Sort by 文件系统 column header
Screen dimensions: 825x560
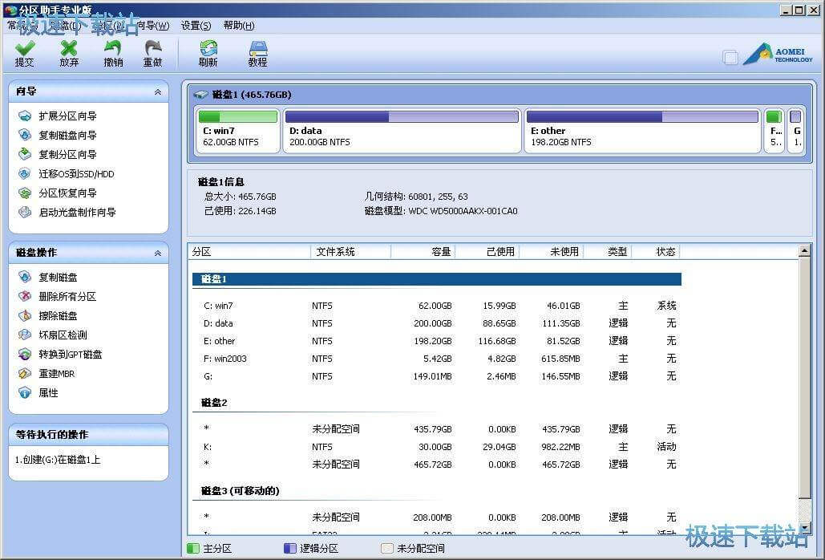pos(351,252)
